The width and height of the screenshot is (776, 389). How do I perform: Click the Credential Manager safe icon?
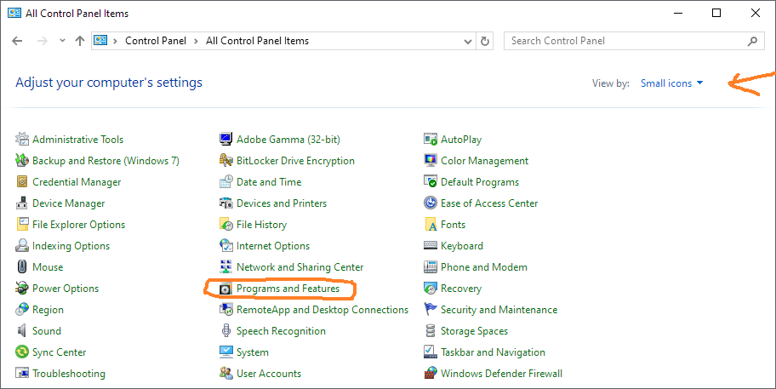pos(22,181)
